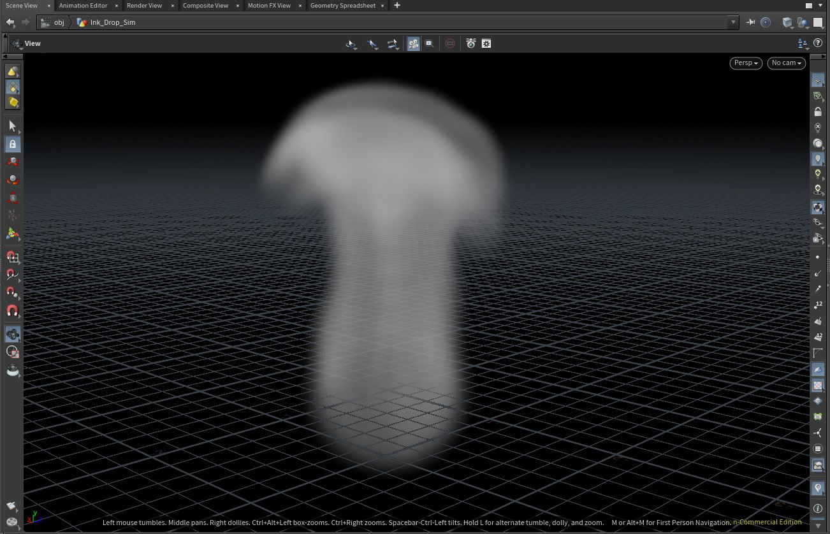Select the arrow Select tool in left toolbar
The image size is (830, 534).
pyautogui.click(x=12, y=126)
